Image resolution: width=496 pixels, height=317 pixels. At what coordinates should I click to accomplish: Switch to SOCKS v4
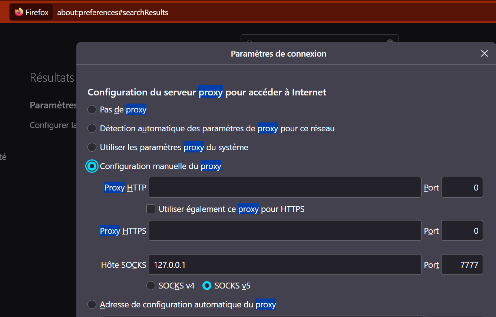[x=151, y=286]
